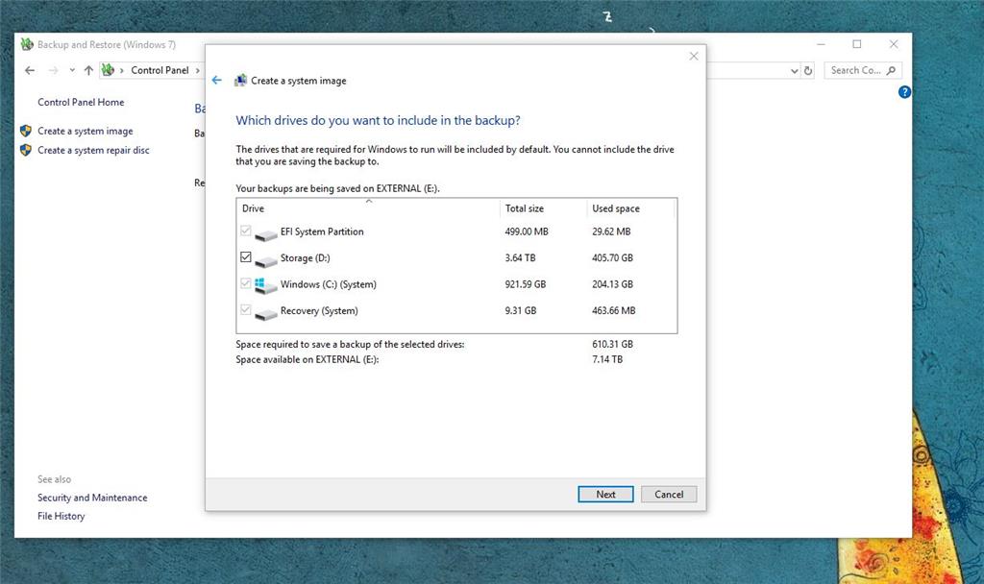
Task: Open the Create a system image sidebar link
Action: click(x=86, y=131)
